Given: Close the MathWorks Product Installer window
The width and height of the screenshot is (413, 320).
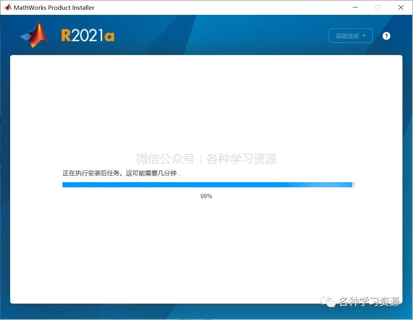Looking at the screenshot, I should coord(401,7).
